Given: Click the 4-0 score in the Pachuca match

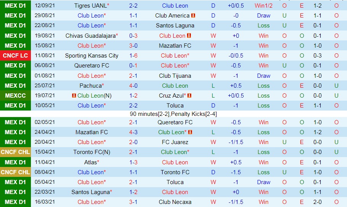Looking at the screenshot, I should pyautogui.click(x=133, y=85).
